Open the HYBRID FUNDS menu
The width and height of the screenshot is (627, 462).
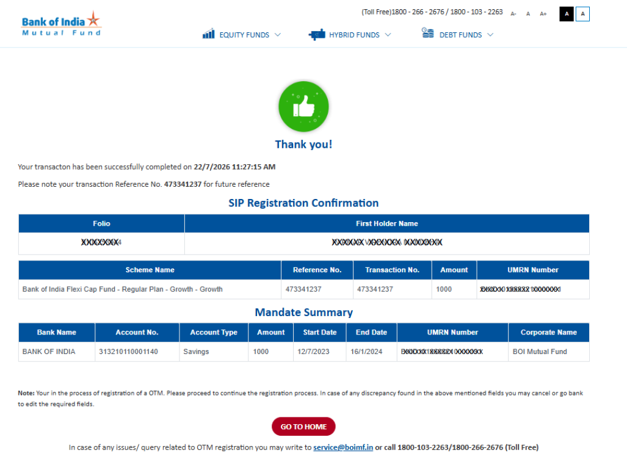(354, 35)
